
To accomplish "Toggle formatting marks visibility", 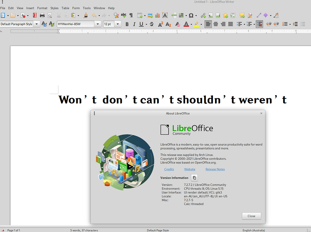I will (x=131, y=15).
